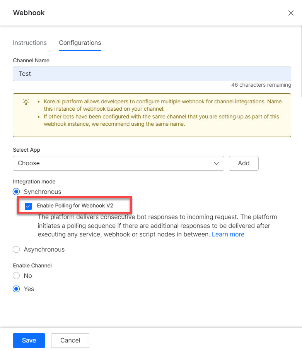
Task: Select the Configurations tab
Action: click(80, 43)
